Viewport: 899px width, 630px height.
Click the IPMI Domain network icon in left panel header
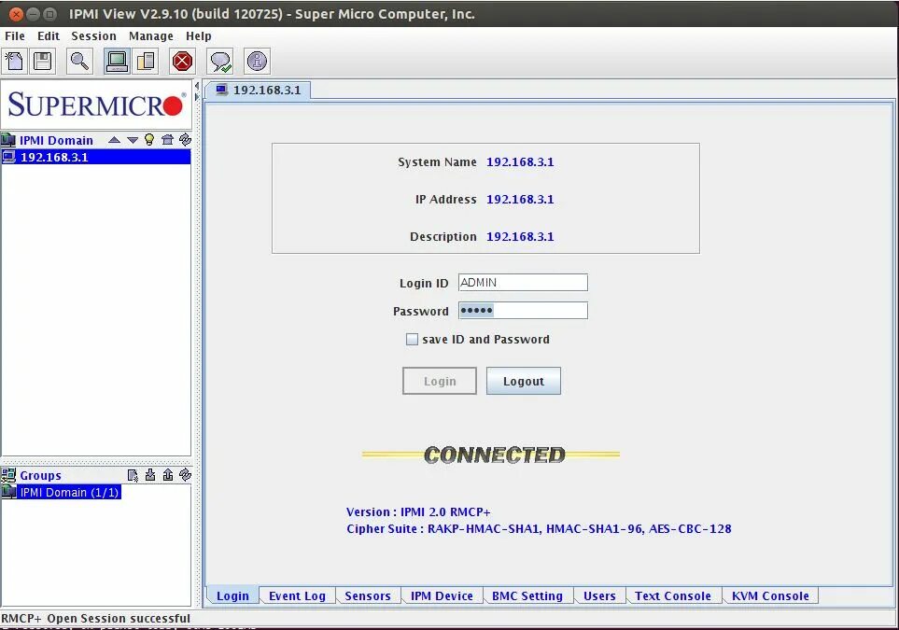coord(8,140)
